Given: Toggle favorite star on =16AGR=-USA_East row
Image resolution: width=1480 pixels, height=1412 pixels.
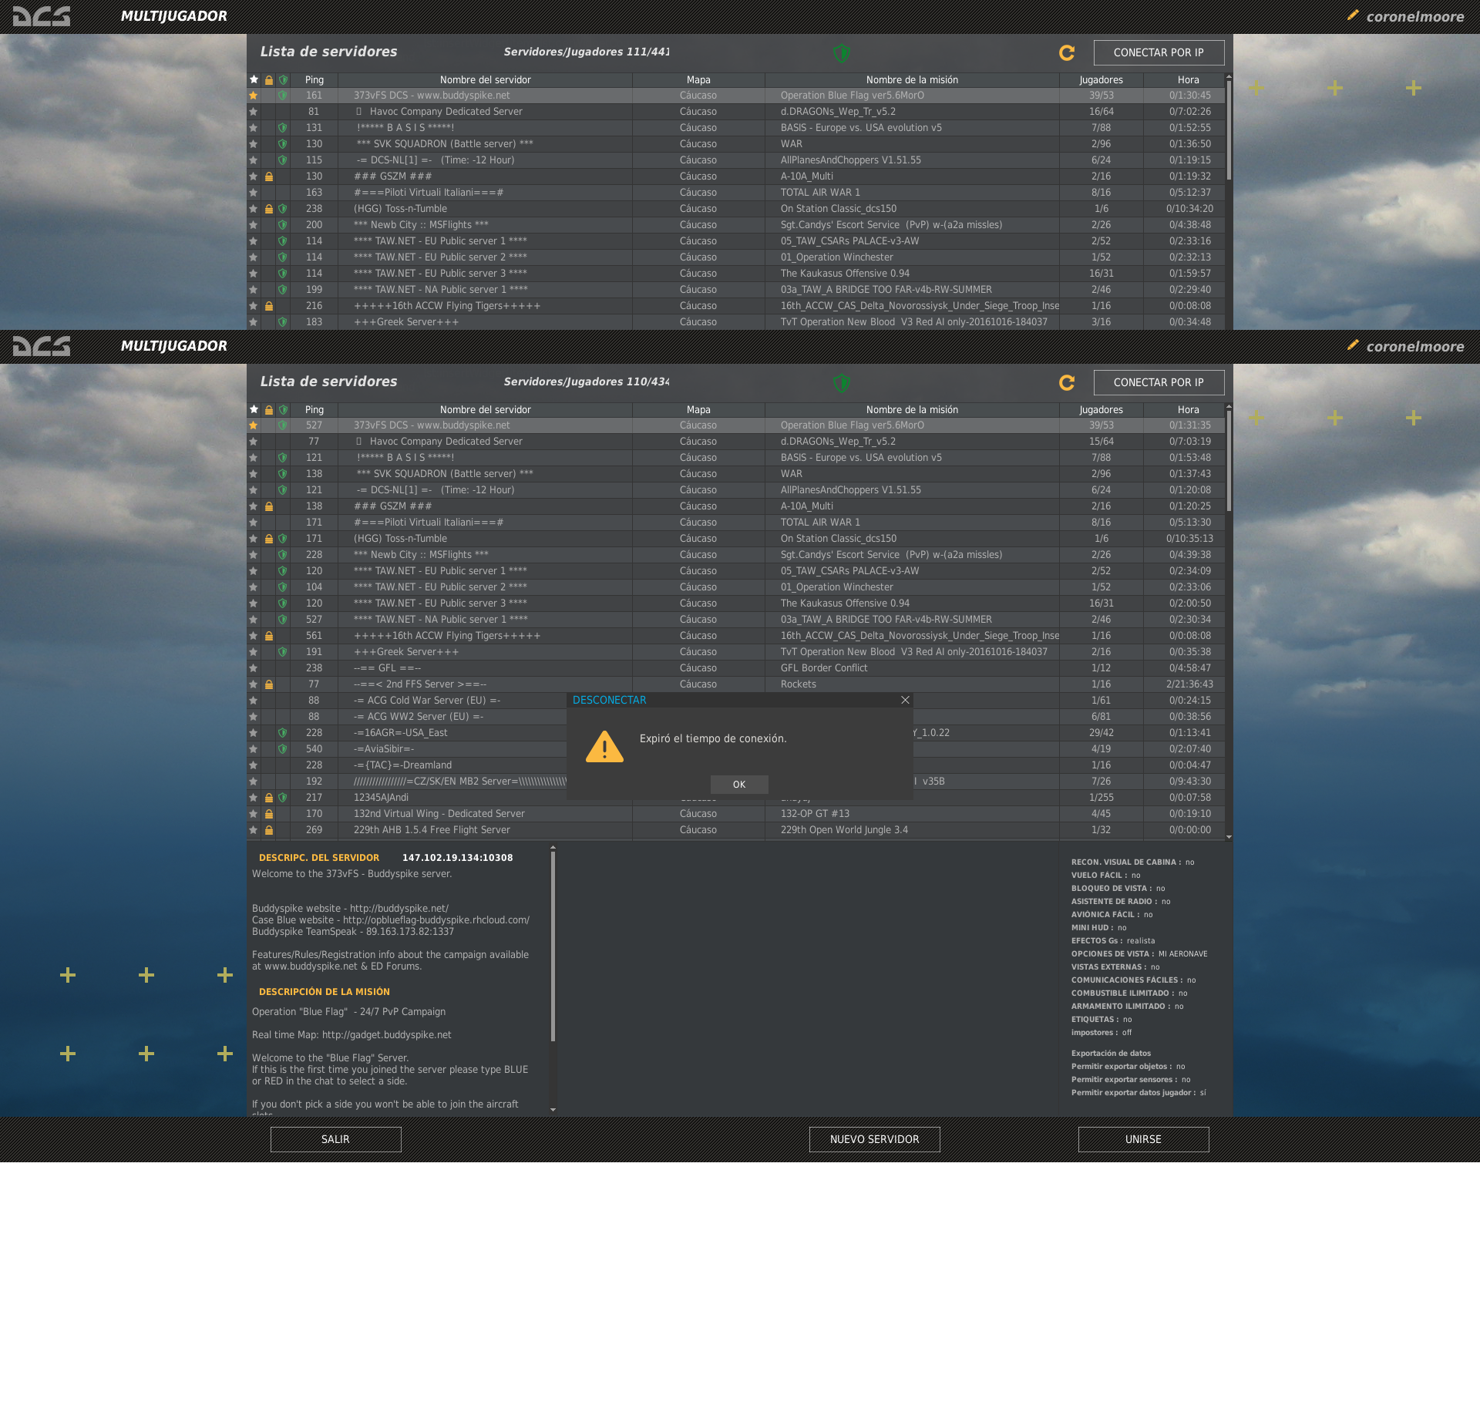Looking at the screenshot, I should click(x=253, y=733).
